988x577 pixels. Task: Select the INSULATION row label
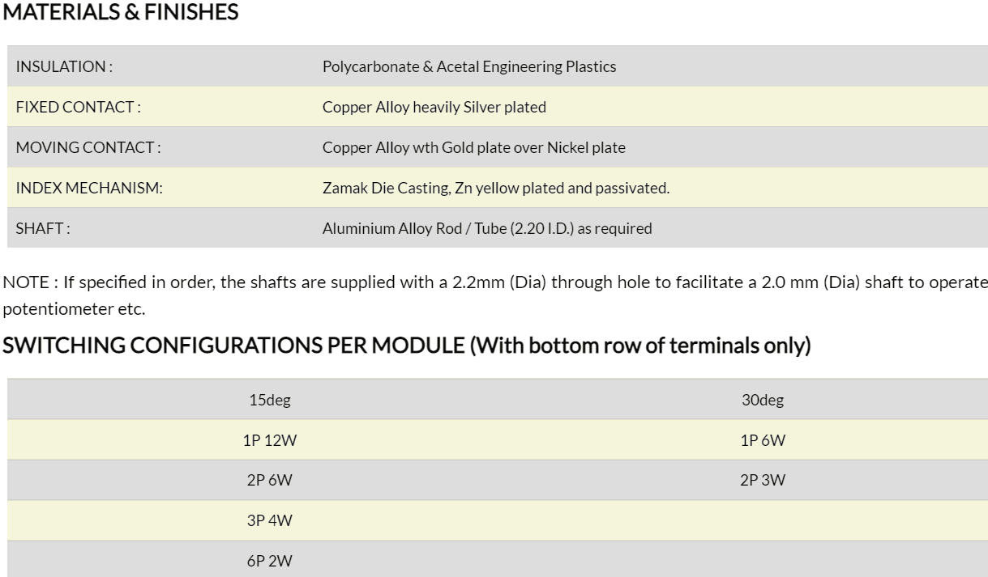[x=64, y=66]
